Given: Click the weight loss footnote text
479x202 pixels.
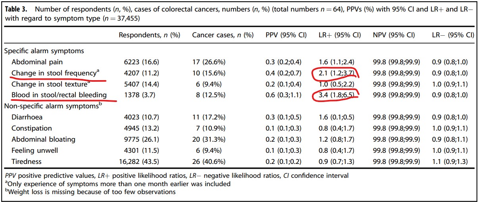Looking at the screenshot, I should click(x=90, y=192).
